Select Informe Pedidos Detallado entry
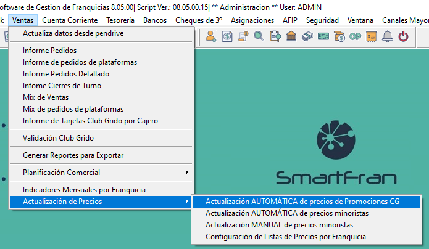 pyautogui.click(x=67, y=74)
